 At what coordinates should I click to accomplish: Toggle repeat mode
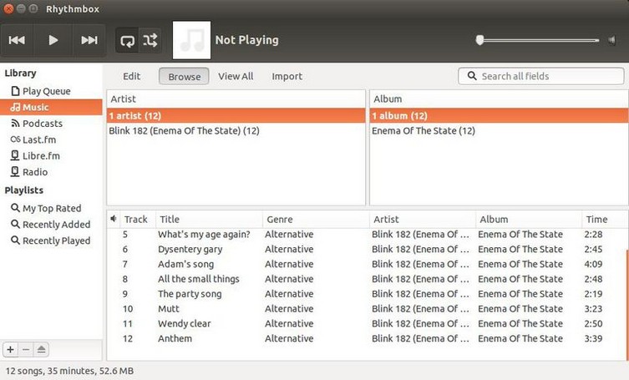pyautogui.click(x=127, y=40)
